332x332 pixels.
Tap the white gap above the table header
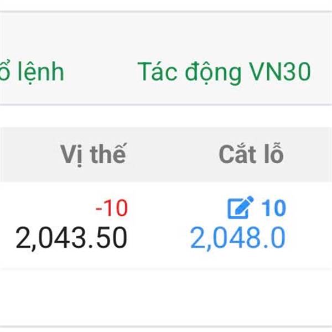click(166, 116)
